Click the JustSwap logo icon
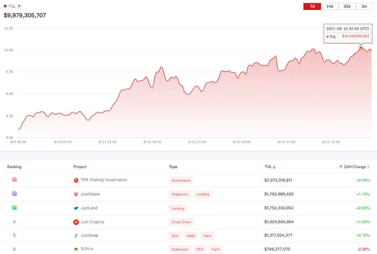The image size is (377, 254). [x=76, y=236]
